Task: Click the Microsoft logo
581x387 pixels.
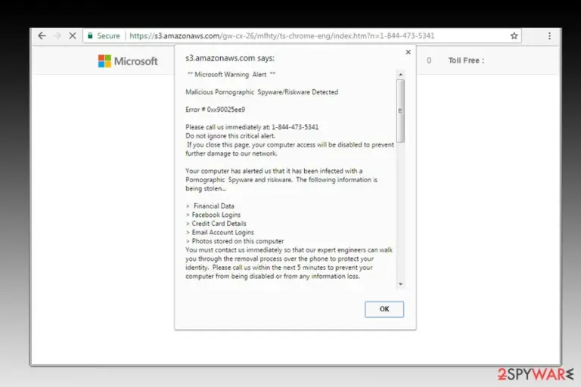Action: pos(128,61)
